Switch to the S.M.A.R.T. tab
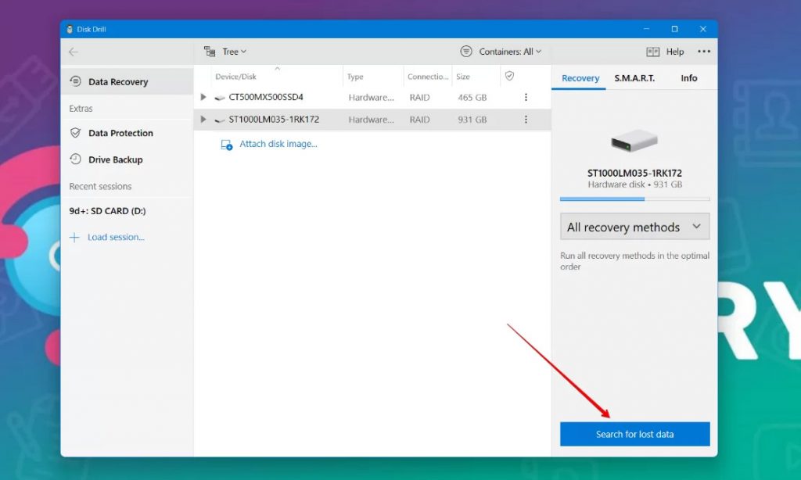 tap(634, 78)
